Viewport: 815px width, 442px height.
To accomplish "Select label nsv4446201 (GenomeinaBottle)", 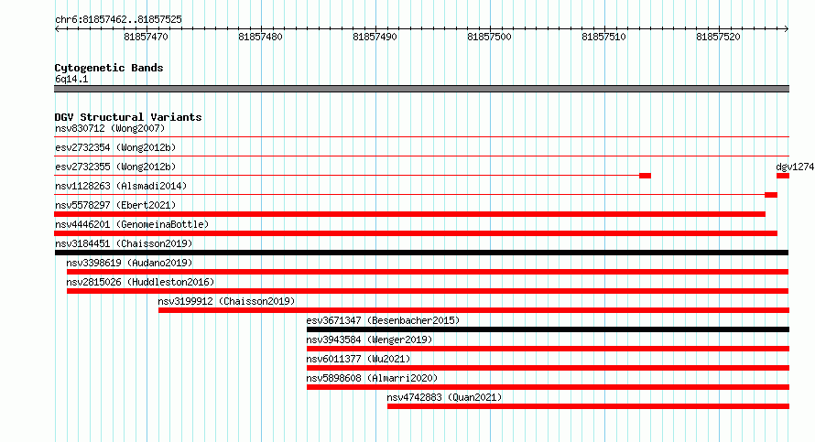I will [132, 224].
